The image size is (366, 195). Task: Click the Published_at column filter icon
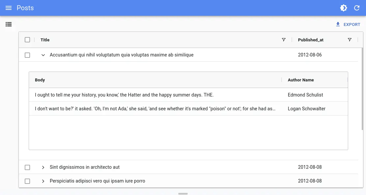tap(350, 40)
